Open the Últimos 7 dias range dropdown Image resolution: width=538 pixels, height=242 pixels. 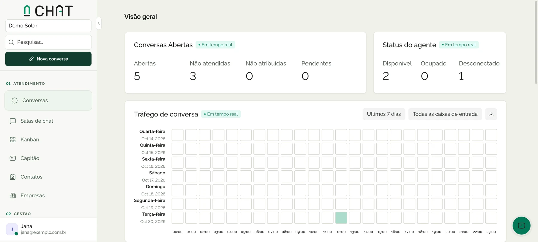click(384, 114)
